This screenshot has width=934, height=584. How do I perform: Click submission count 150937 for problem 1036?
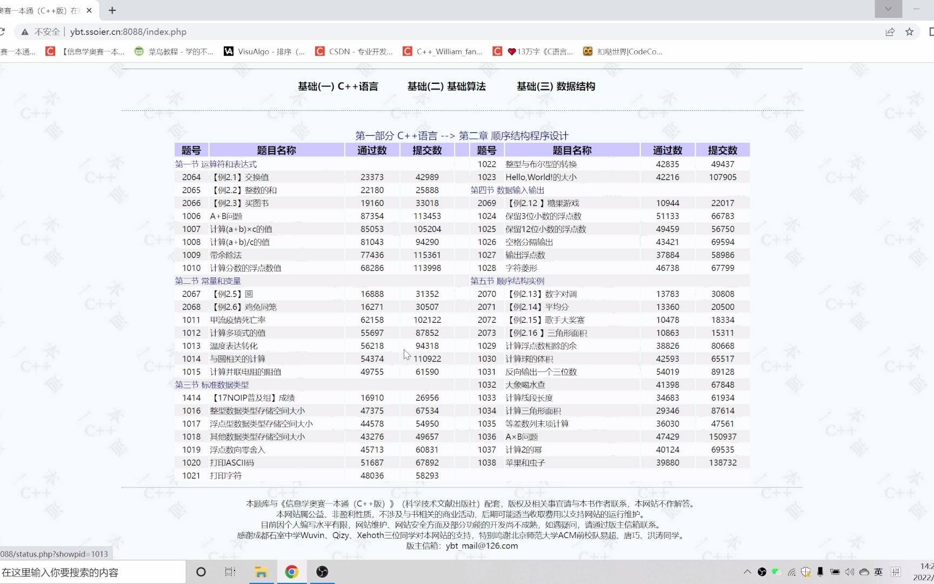tap(723, 437)
